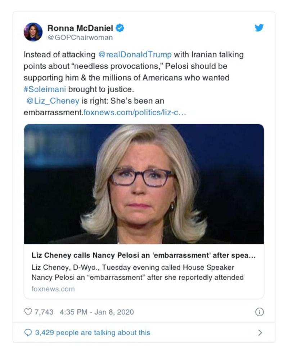Click the speech bubble reply icon
Image resolution: width=288 pixels, height=354 pixels.
[x=28, y=333]
